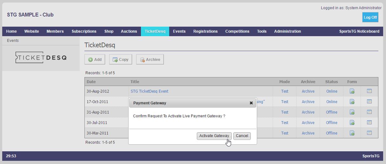This screenshot has height=164, width=386.
Task: Archive the 30-Aug-2012 event row
Action: point(308,91)
